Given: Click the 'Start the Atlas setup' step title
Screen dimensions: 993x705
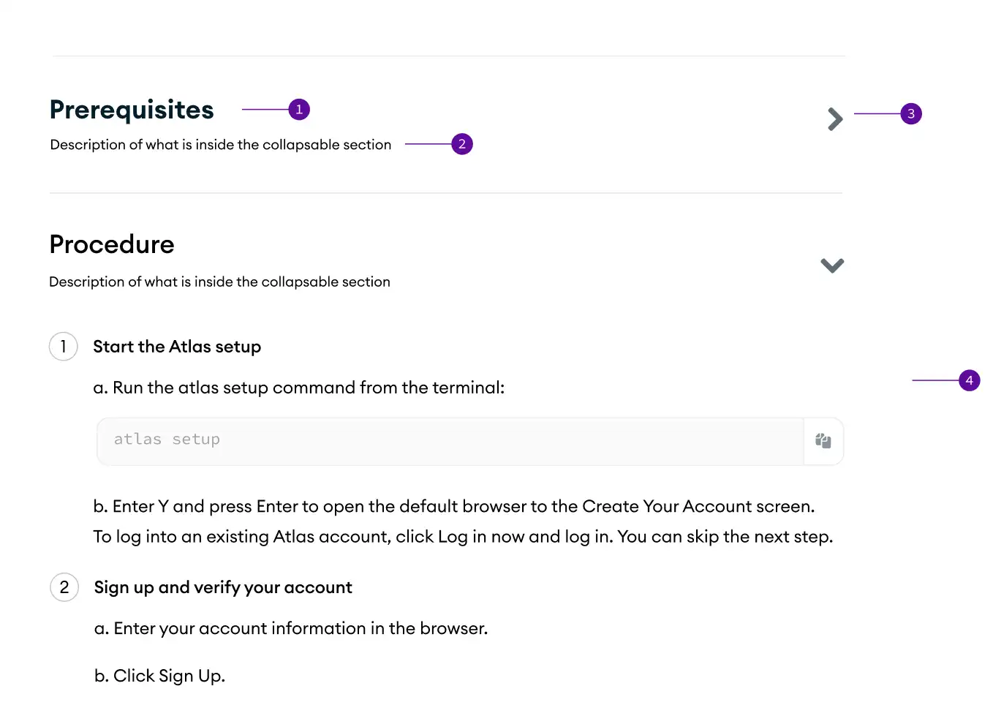Looking at the screenshot, I should tap(177, 347).
